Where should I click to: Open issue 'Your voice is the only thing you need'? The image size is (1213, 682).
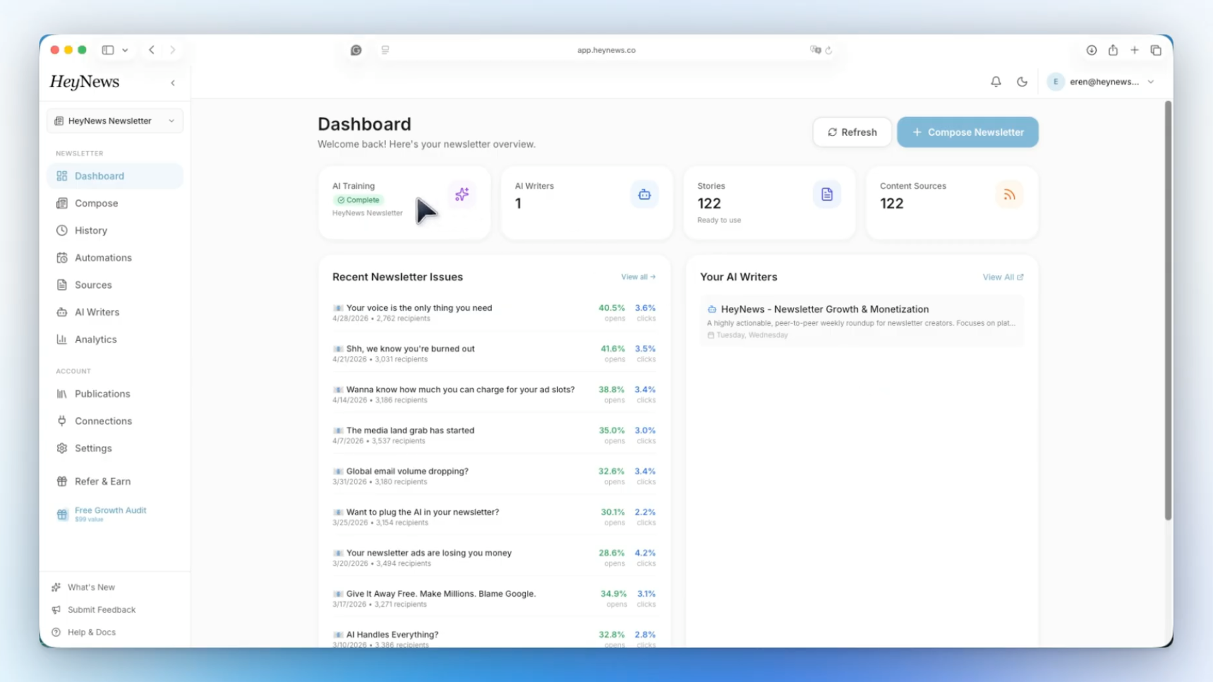point(494,312)
